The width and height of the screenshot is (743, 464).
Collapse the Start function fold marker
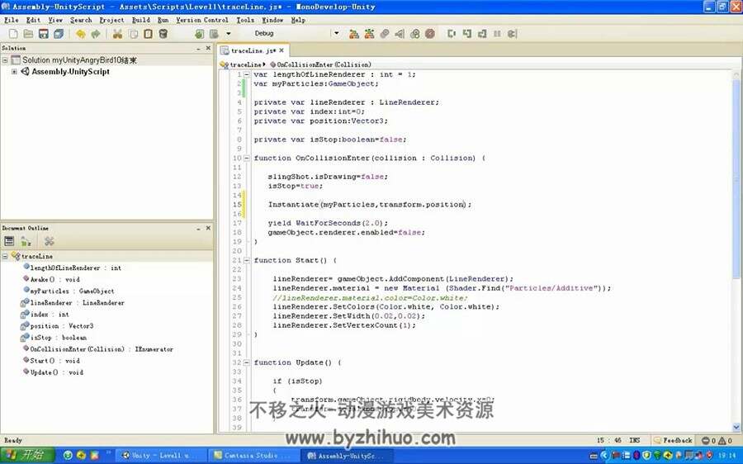(x=246, y=260)
